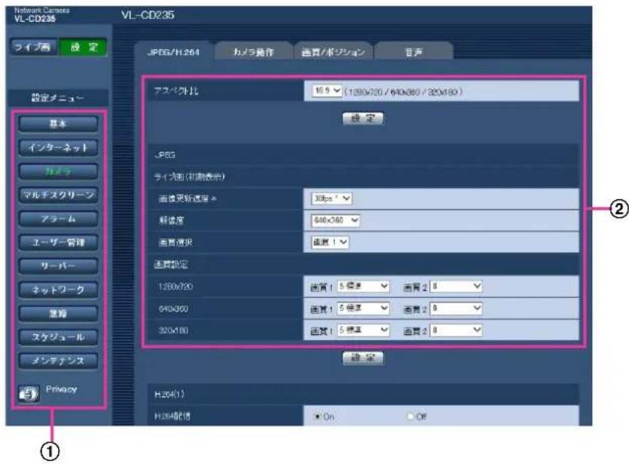This screenshot has width=629, height=464.
Task: Click the Privacy icon in sidebar
Action: [x=29, y=394]
